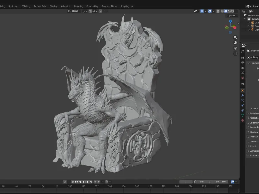Open the Physics properties tab icon
Viewport: 259px width, 194px height.
tap(242, 105)
